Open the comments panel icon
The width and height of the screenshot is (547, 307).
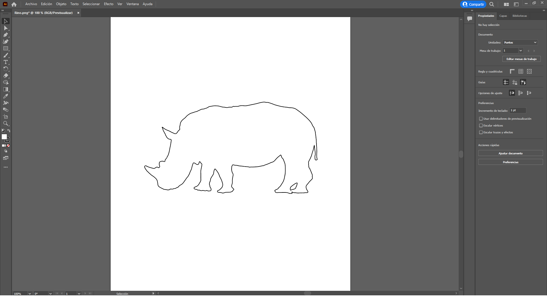[x=470, y=19]
